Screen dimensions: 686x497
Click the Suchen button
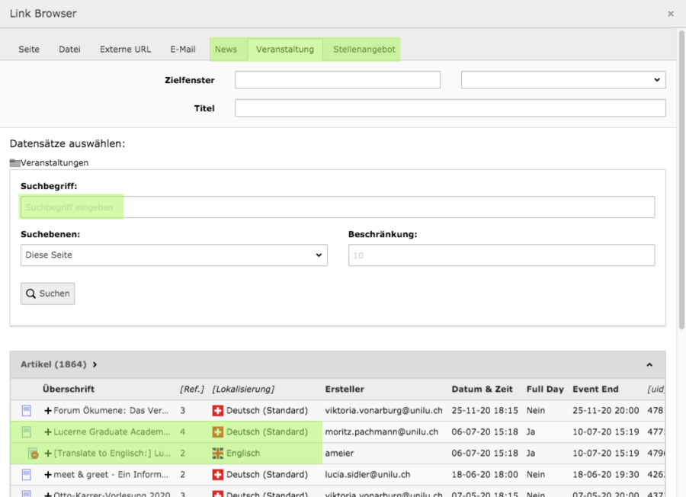[x=48, y=293]
